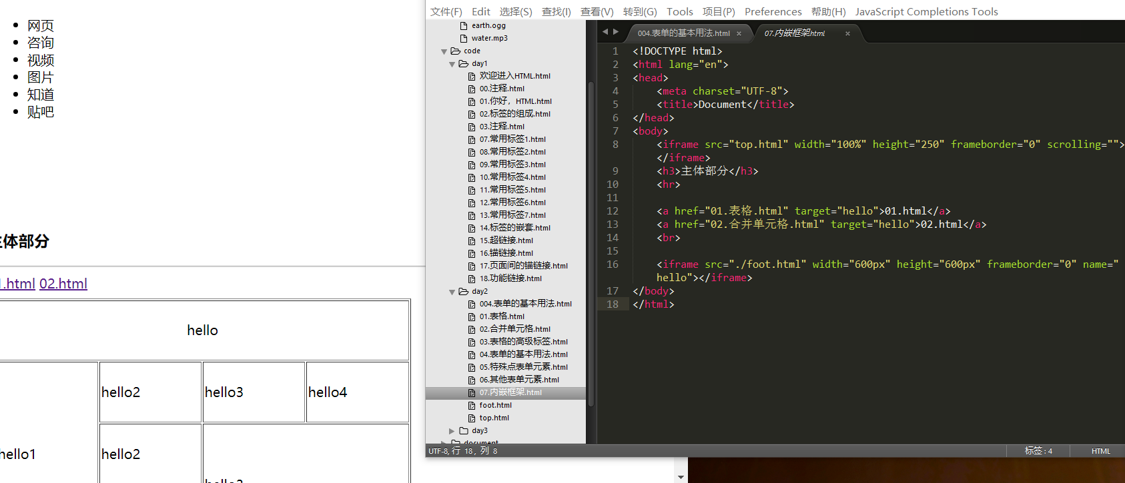
Task: Click the 02.html link in browser
Action: click(63, 284)
